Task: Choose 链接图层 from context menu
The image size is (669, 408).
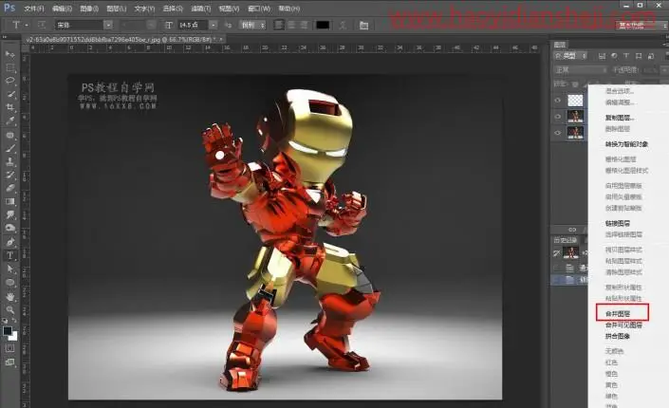Action: 618,223
